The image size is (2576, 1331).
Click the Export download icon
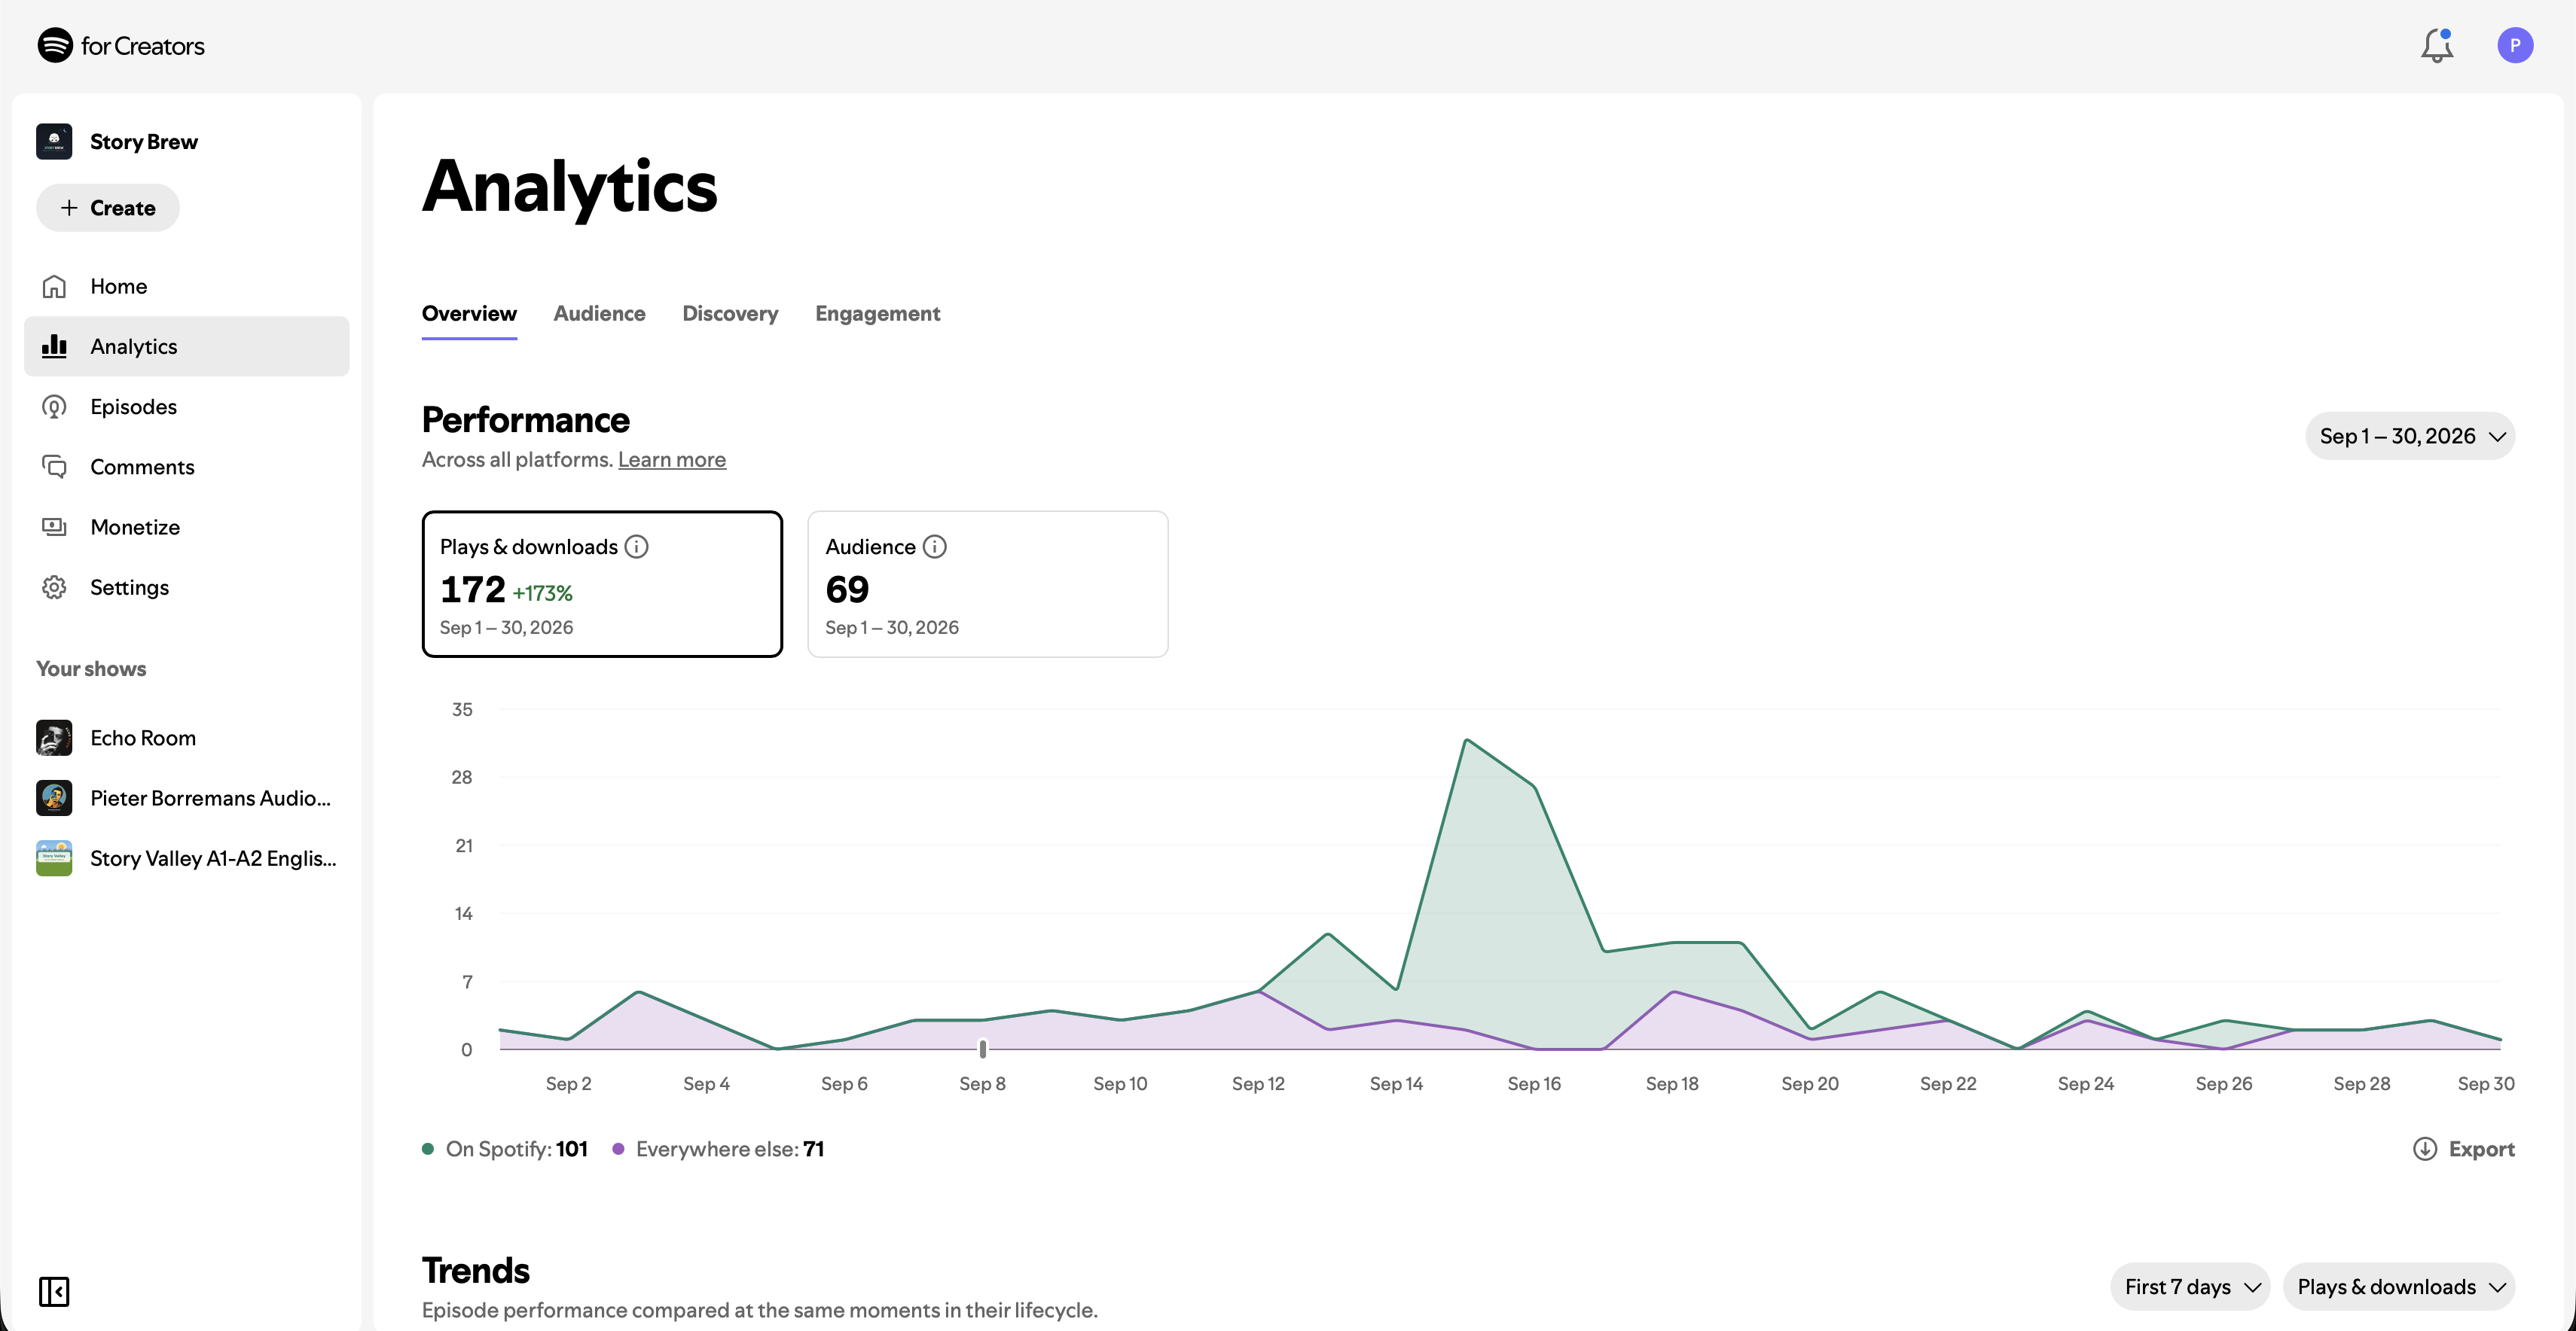click(2425, 1149)
